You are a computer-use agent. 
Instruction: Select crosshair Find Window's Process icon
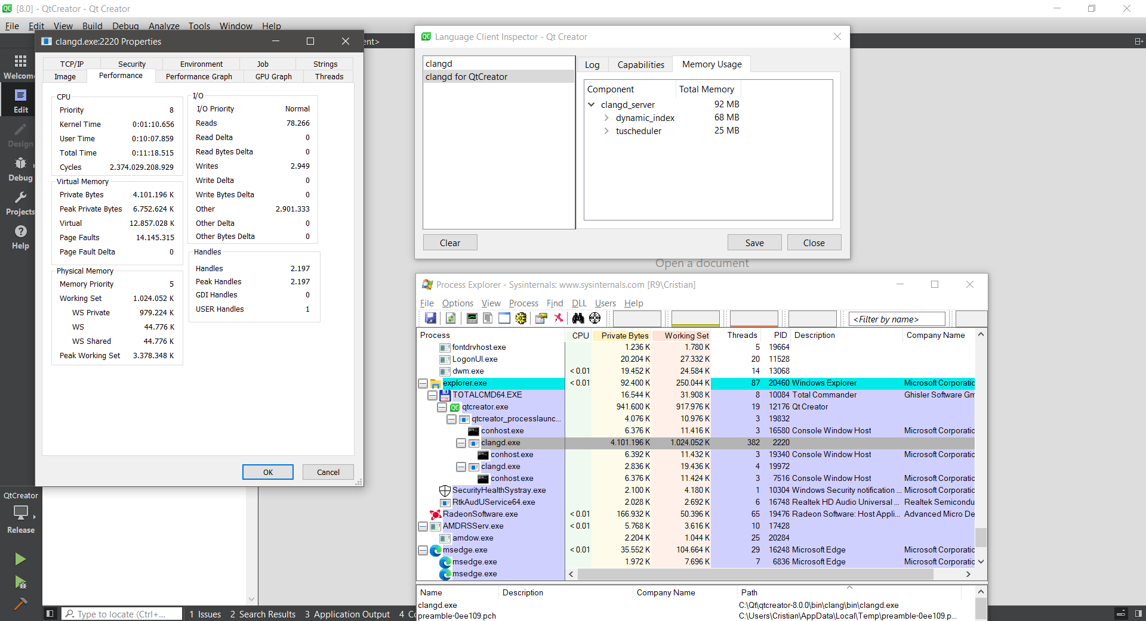click(594, 318)
